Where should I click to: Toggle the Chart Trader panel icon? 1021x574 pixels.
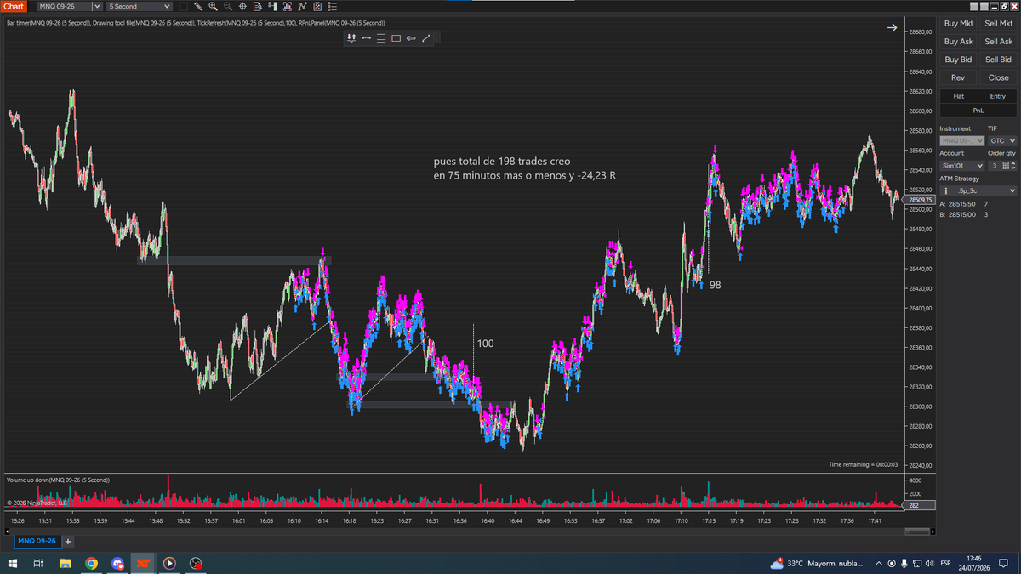click(272, 6)
